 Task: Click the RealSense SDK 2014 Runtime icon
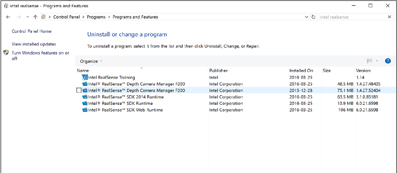[x=85, y=97]
